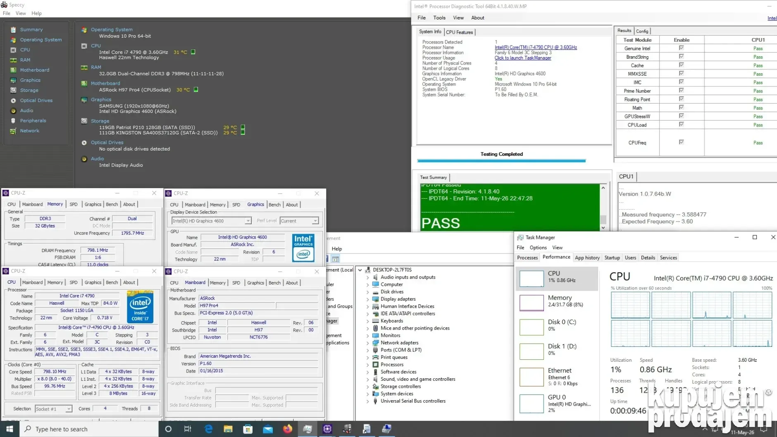Toggle the Floating Point test checkbox
Screen dimensions: 777x437
click(681, 99)
